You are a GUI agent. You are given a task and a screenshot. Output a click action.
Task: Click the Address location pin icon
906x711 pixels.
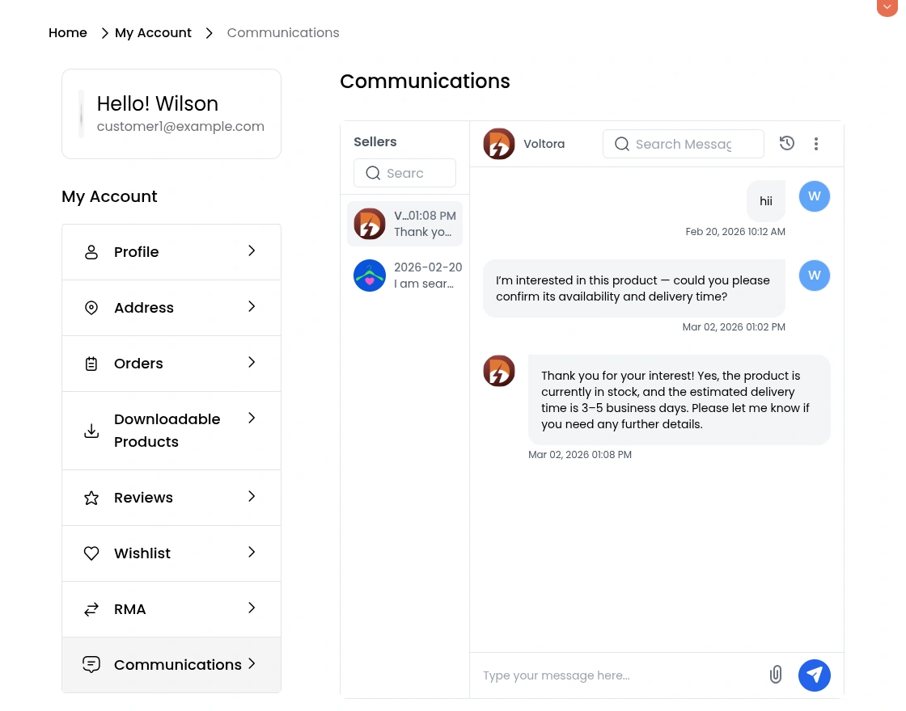click(x=91, y=307)
